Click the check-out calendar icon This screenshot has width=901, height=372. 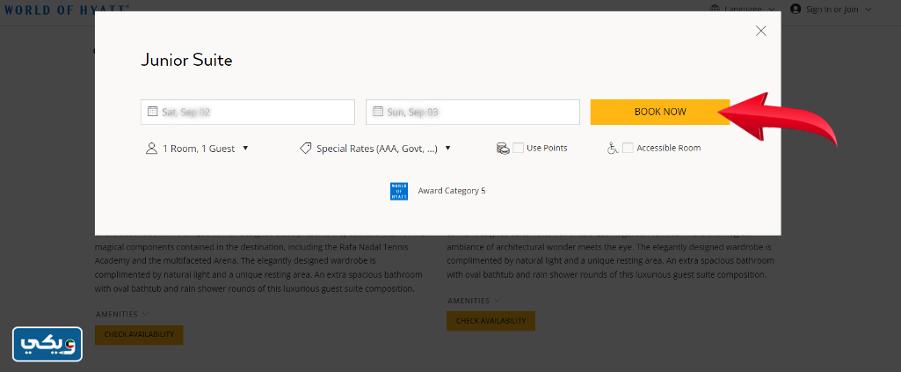pyautogui.click(x=378, y=112)
